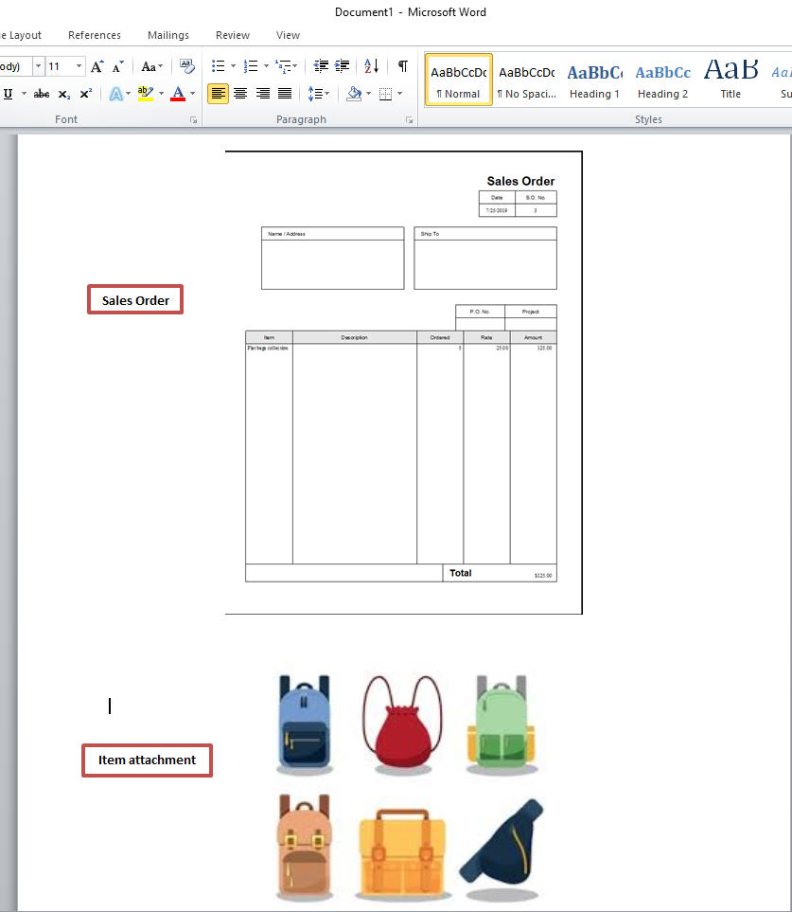Apply red font color
792x912 pixels.
point(178,94)
